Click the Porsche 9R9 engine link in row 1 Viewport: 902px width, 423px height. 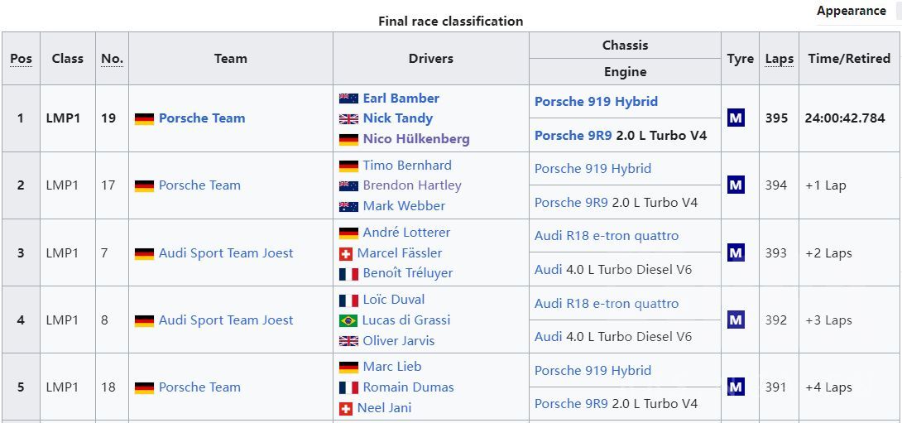click(x=573, y=135)
